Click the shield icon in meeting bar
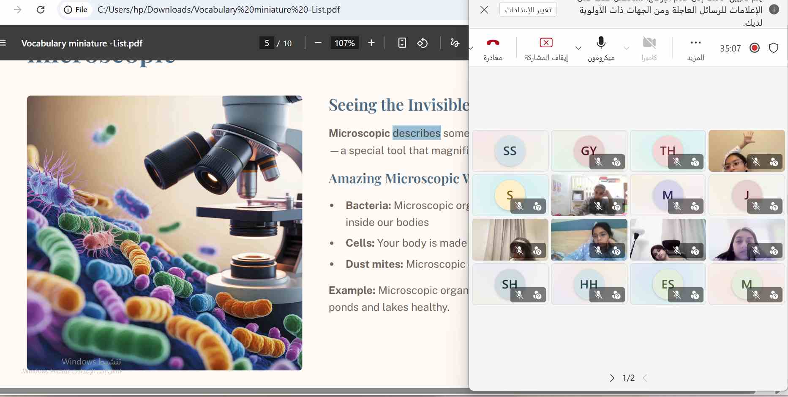 pos(773,48)
